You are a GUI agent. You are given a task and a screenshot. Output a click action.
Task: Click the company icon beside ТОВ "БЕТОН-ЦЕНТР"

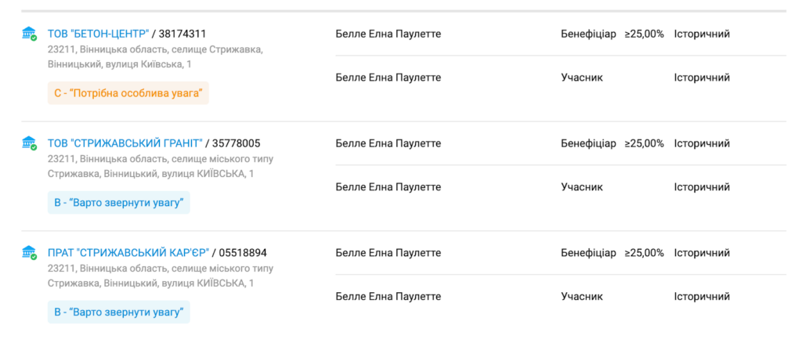click(x=30, y=34)
